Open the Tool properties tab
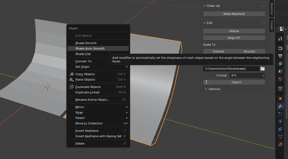The image size is (288, 159). point(280,39)
